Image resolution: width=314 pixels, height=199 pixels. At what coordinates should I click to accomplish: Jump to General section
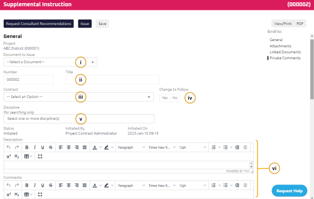[276, 39]
